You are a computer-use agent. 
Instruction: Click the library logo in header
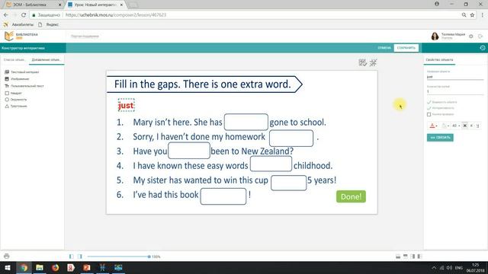tap(21, 36)
